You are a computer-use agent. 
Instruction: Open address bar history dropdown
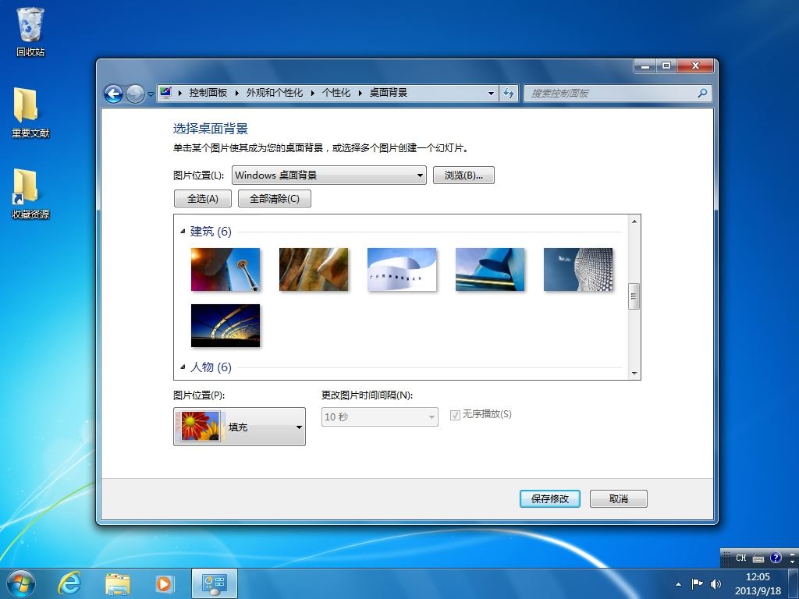pos(491,94)
